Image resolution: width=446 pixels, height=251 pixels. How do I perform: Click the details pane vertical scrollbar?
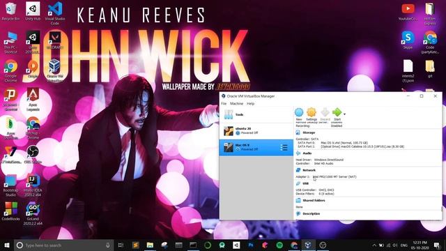tap(441, 209)
